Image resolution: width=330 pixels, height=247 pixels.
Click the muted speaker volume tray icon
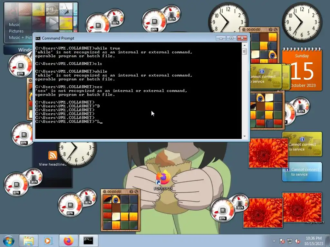click(297, 241)
